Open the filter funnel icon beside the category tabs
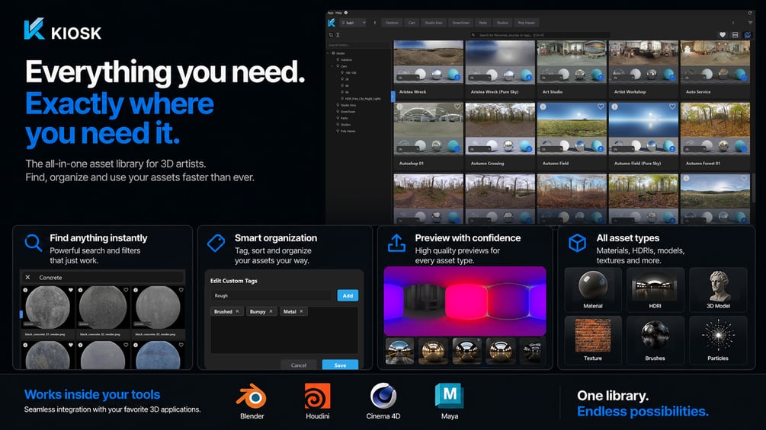 [750, 22]
